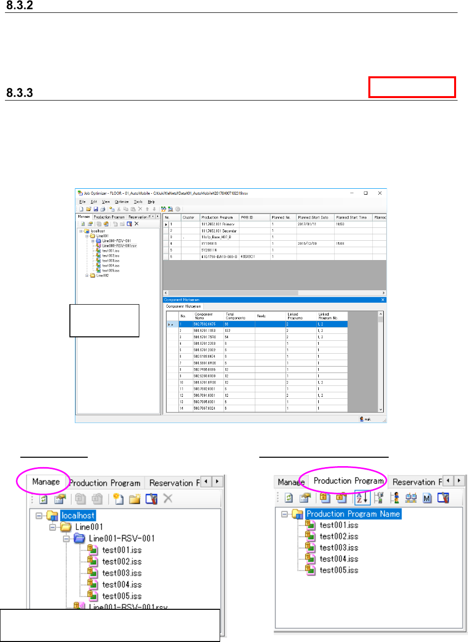Screen dimensions: 468x642
Task: Click tab scroll-right arrow in enlarged Manage view
Action: 218,481
